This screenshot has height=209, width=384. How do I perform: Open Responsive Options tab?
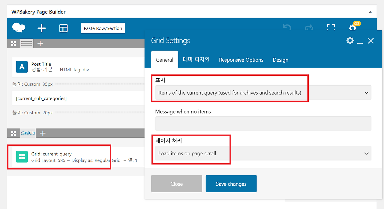pyautogui.click(x=241, y=60)
